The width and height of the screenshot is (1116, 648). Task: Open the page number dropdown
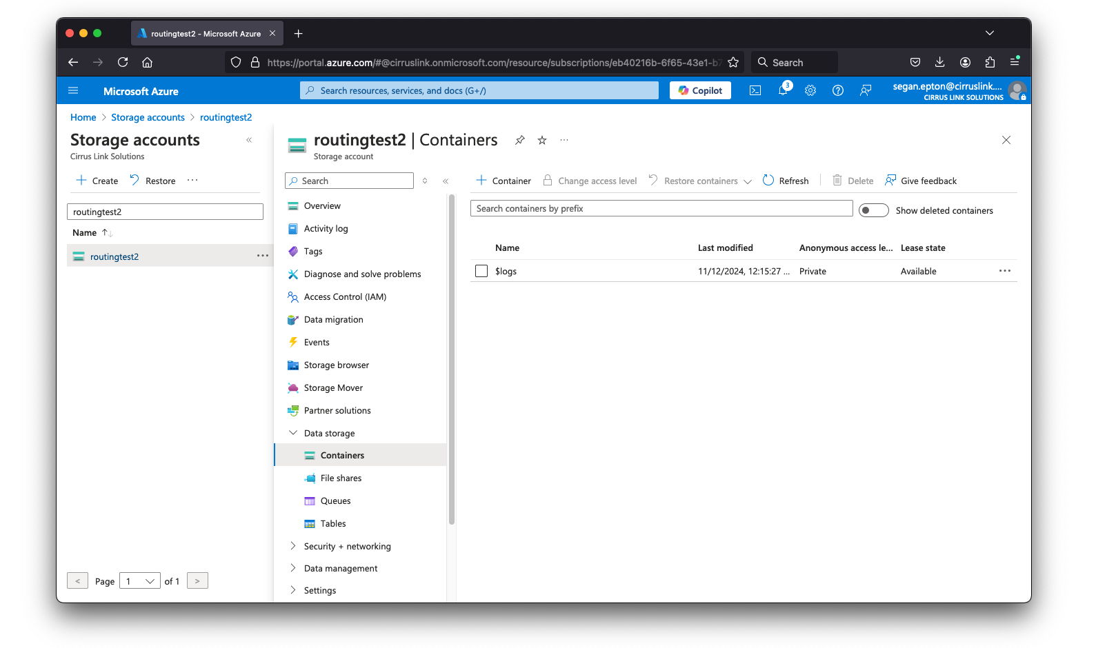pyautogui.click(x=140, y=581)
